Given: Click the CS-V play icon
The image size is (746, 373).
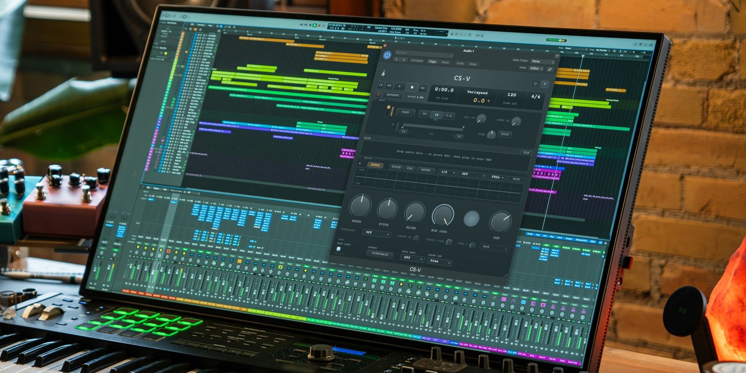Looking at the screenshot, I should coord(400,86).
